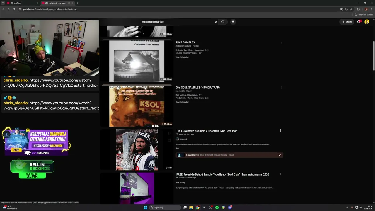The width and height of the screenshot is (375, 211).
Task: Clear the YouTube search box text
Action: pyautogui.click(x=216, y=22)
